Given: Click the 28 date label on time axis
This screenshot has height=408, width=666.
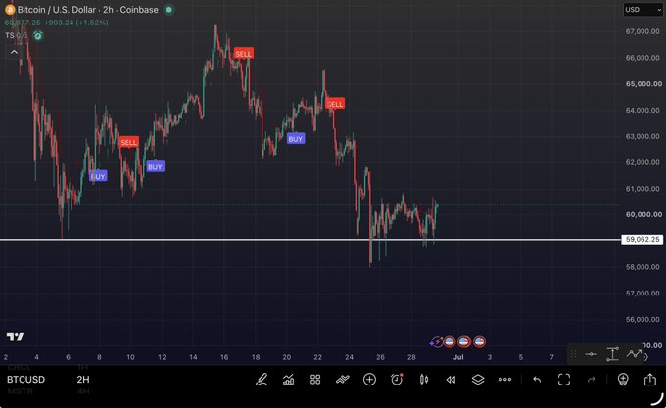Looking at the screenshot, I should 411,357.
